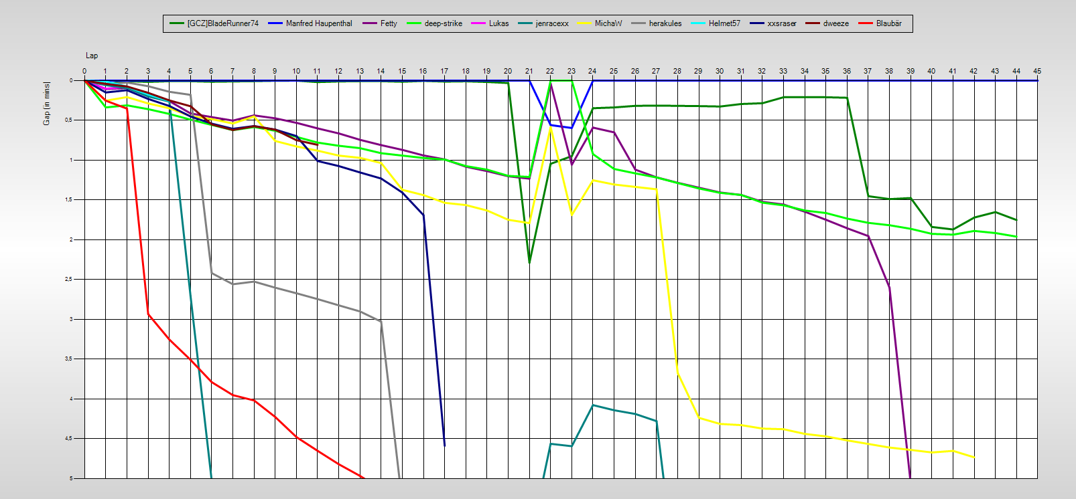Click the dark red dweeze legend line swatch

click(813, 23)
